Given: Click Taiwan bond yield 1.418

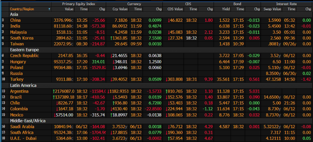Looking at the screenshot, I should 225,44.
